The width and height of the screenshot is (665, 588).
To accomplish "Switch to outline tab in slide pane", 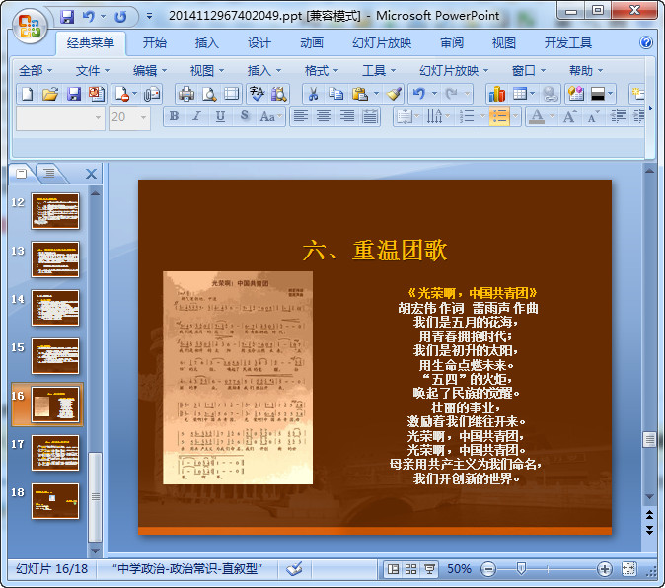I will (49, 173).
